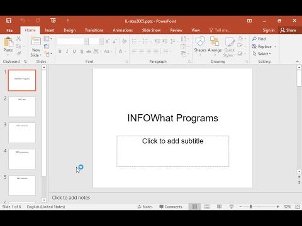
Task: Toggle Text Shadow formatting
Action: tap(82, 51)
